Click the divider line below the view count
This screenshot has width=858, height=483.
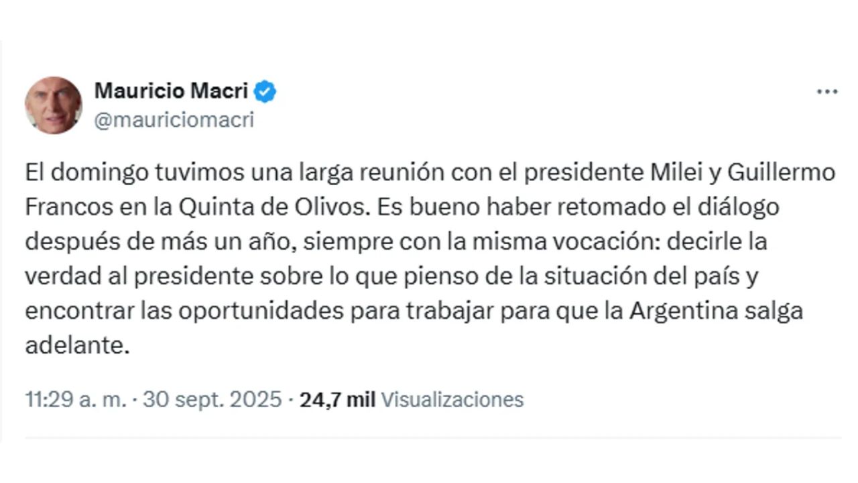click(429, 437)
